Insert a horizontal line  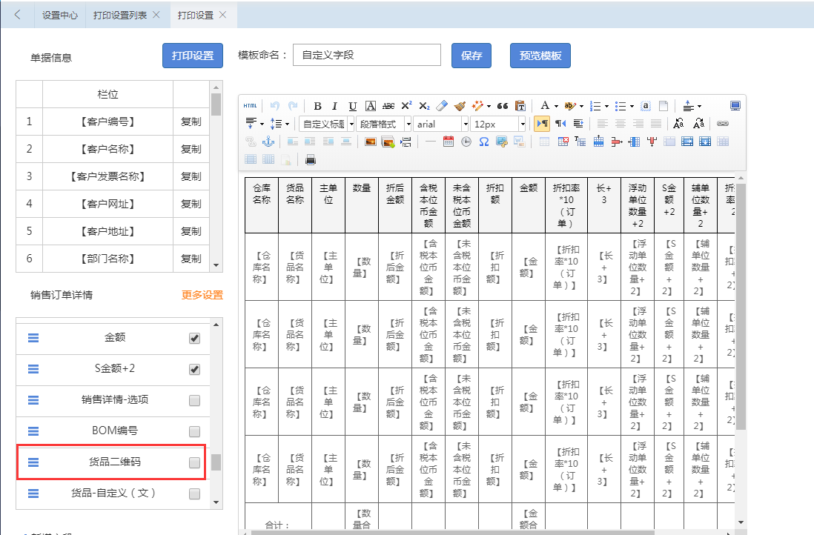tap(431, 142)
